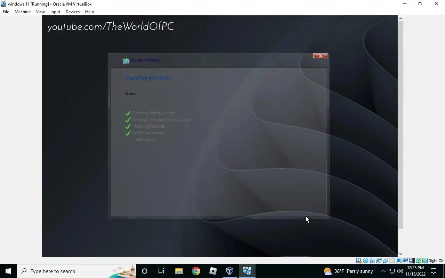
Task: Click the vertical scrollbar thumb of VM view
Action: [400, 125]
